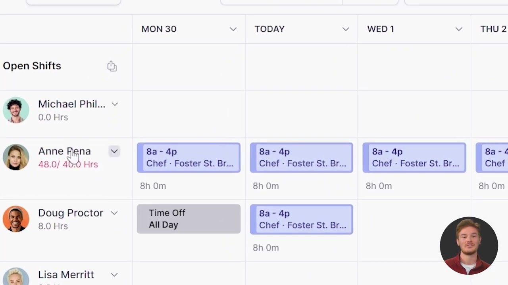Screen dimensions: 508x285
Task: Open Anne Pena's Monday 8a-4p Chef shift
Action: (189, 158)
